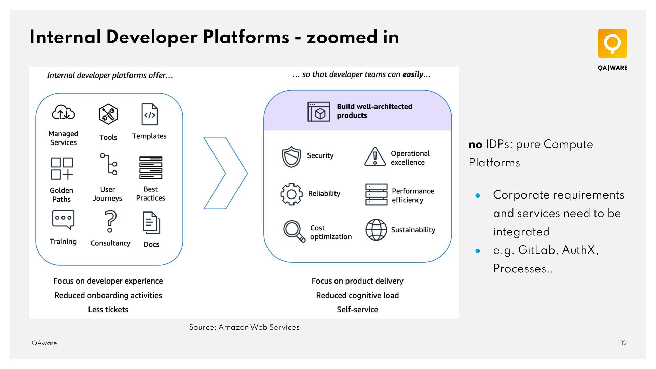
Task: Click the Security shield icon
Action: (x=291, y=156)
